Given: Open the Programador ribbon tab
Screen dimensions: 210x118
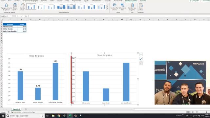Looking at the screenshot, I should click(x=76, y=1).
